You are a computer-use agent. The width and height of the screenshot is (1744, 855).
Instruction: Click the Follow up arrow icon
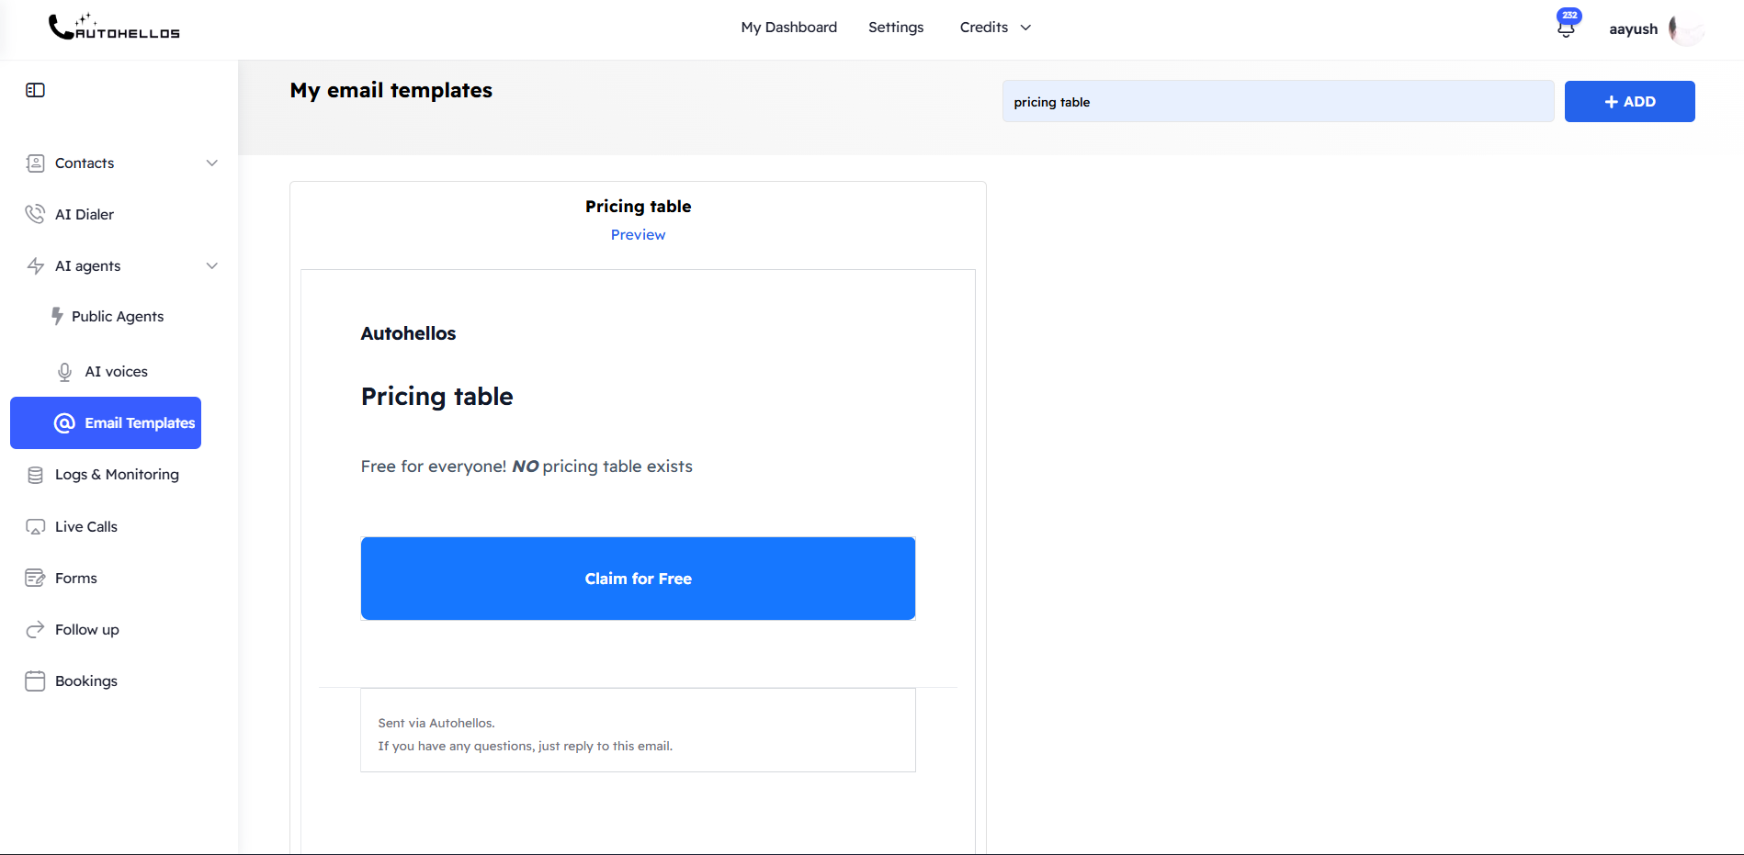35,630
